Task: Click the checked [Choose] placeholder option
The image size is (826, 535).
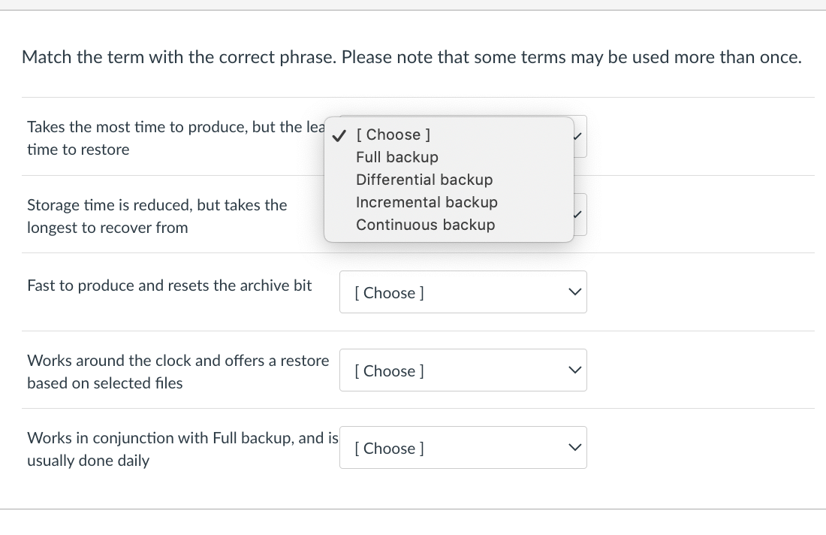Action: pos(393,135)
